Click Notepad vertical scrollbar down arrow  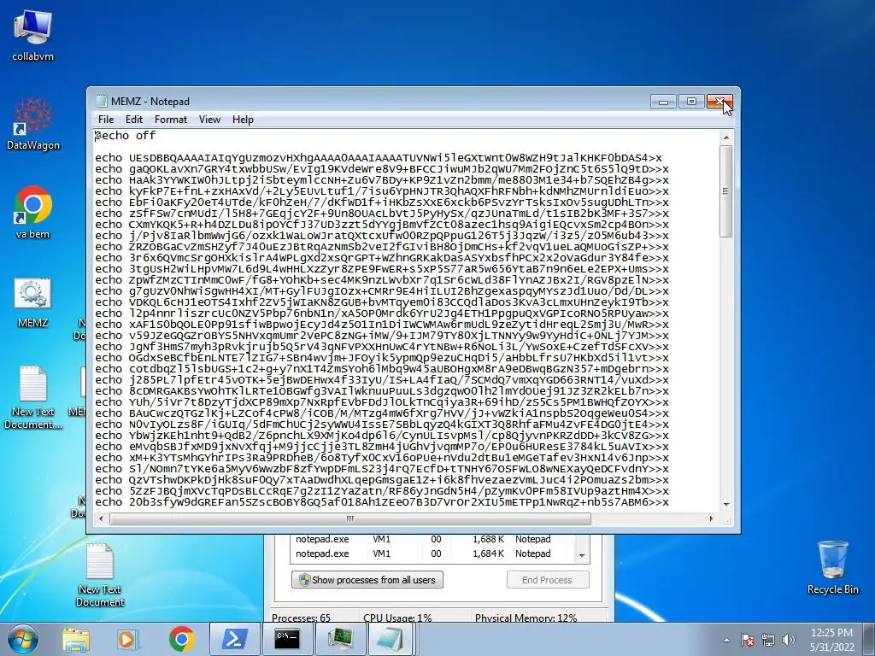point(726,504)
